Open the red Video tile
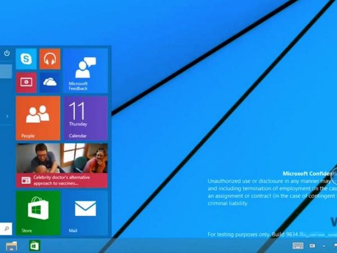This screenshot has height=253, width=337. 26,83
